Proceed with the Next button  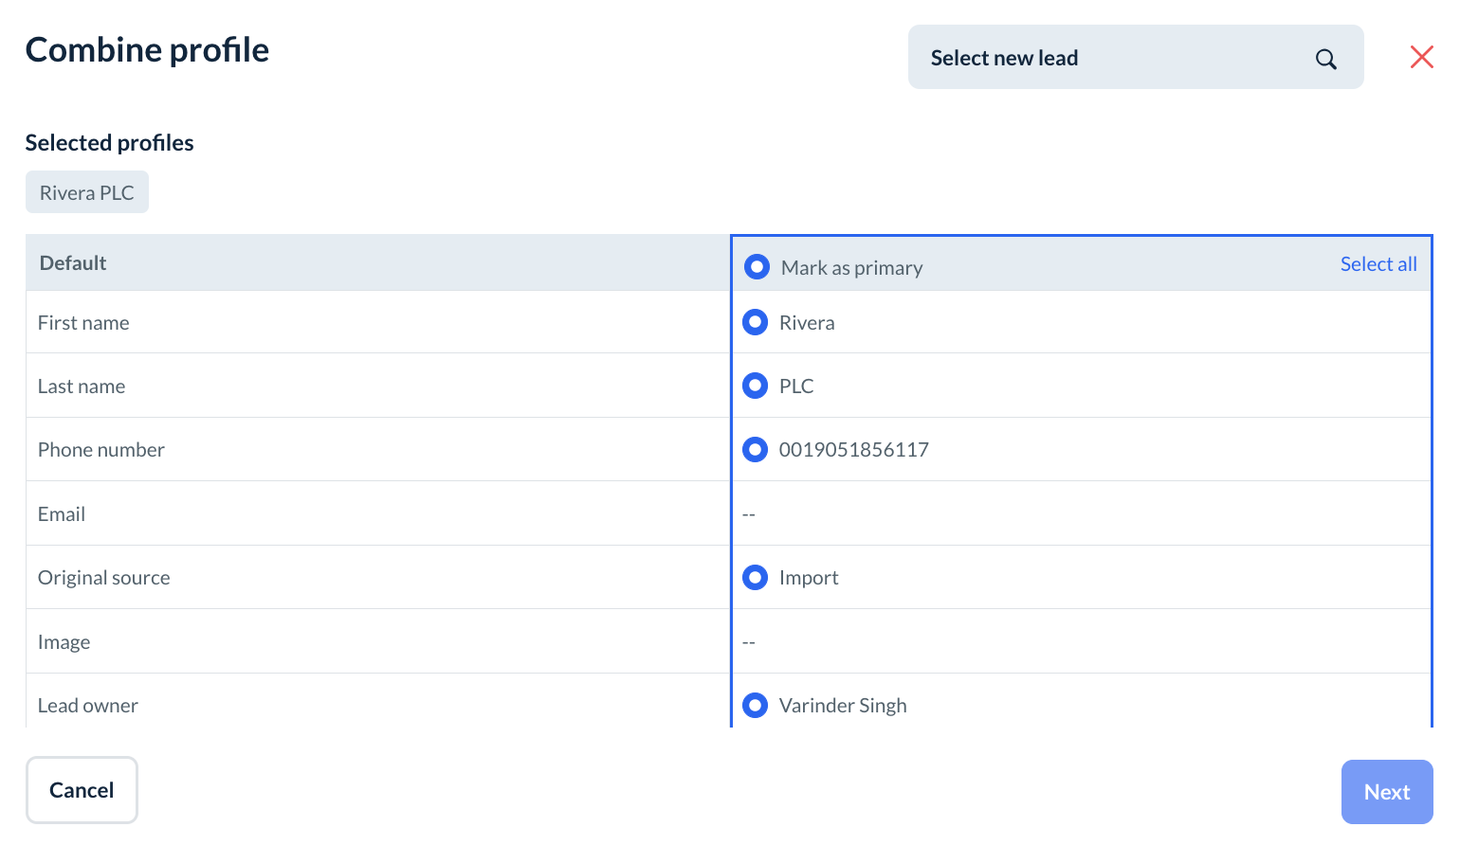click(1386, 792)
